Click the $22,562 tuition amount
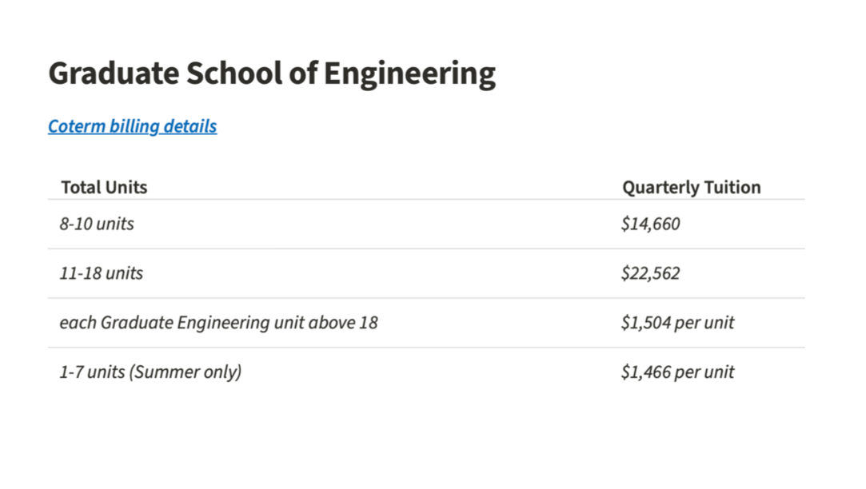 pos(650,273)
